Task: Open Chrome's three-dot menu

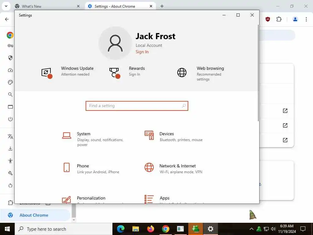Action: (306, 19)
